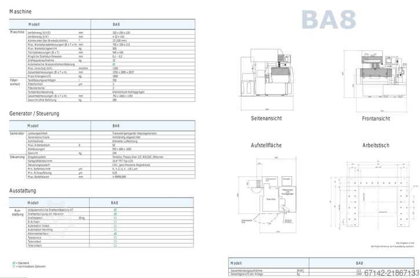This screenshot has width=420, height=278.
Task: Tick the Vollautomatische Drahteinfädelung AT checkbox
Action: click(115, 210)
